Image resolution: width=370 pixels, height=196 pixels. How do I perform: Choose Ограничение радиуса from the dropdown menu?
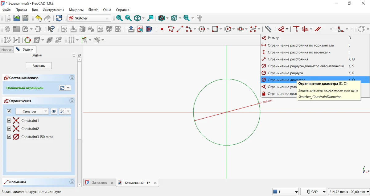coord(285,73)
